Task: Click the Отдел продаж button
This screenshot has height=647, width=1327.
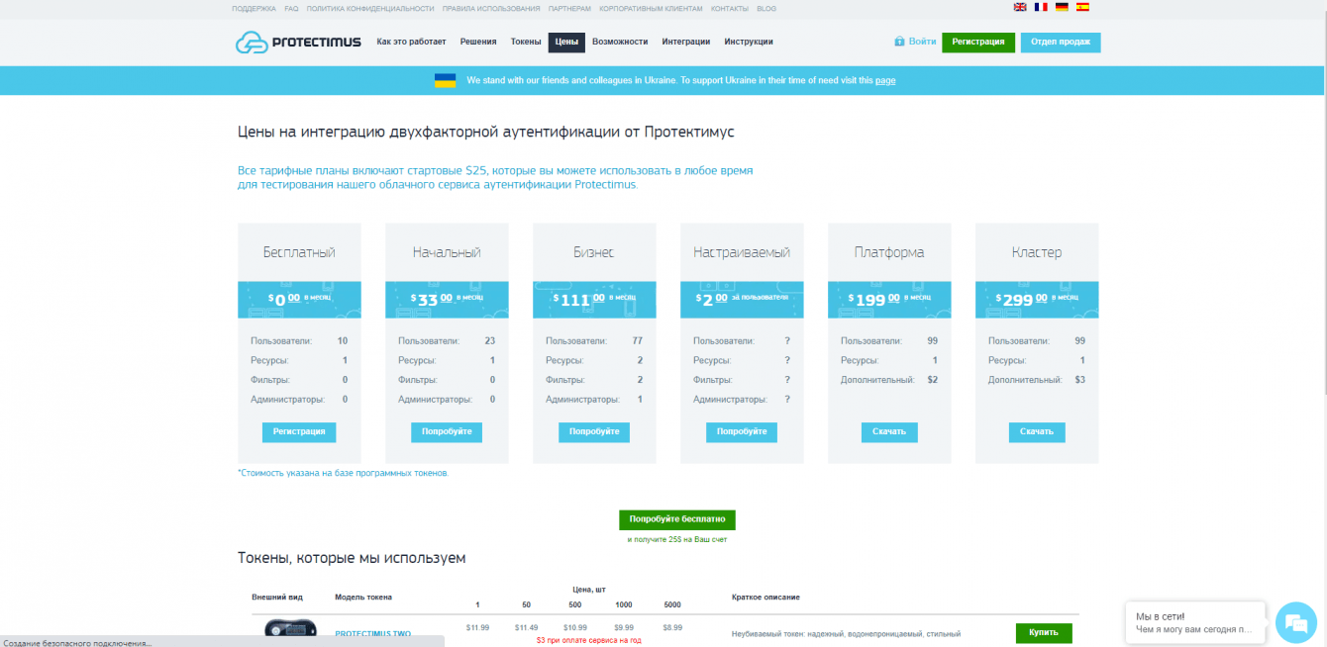Action: [1061, 42]
